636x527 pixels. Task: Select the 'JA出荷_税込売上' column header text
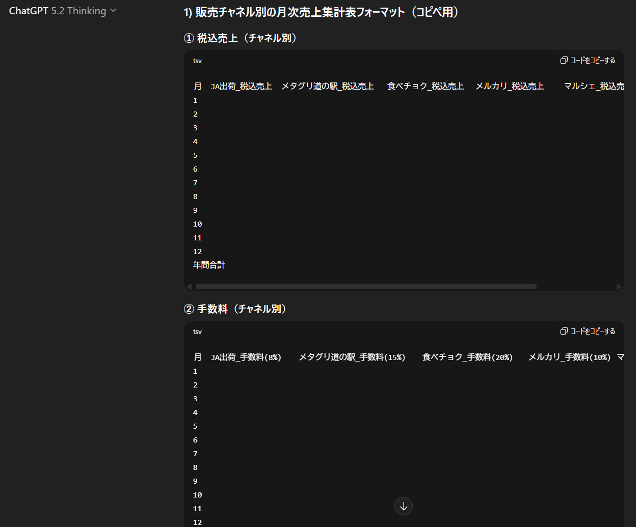(242, 86)
